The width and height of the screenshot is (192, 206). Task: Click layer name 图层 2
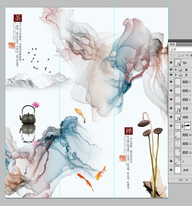pyautogui.click(x=186, y=91)
